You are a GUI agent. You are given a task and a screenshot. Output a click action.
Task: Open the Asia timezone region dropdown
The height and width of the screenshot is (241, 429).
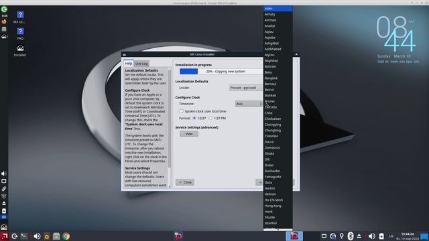point(249,104)
